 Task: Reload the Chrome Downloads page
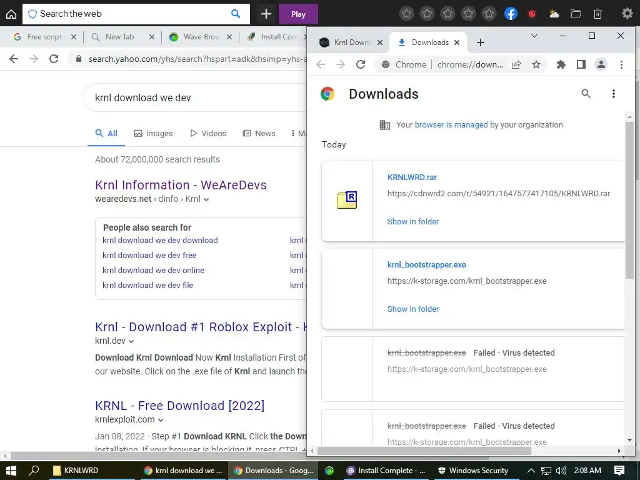[x=361, y=64]
